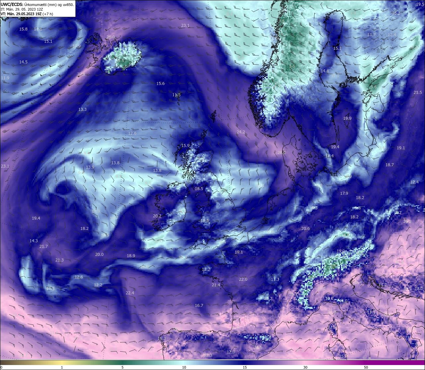
Task: Click the '20.0' value on the map
Action: click(99, 255)
